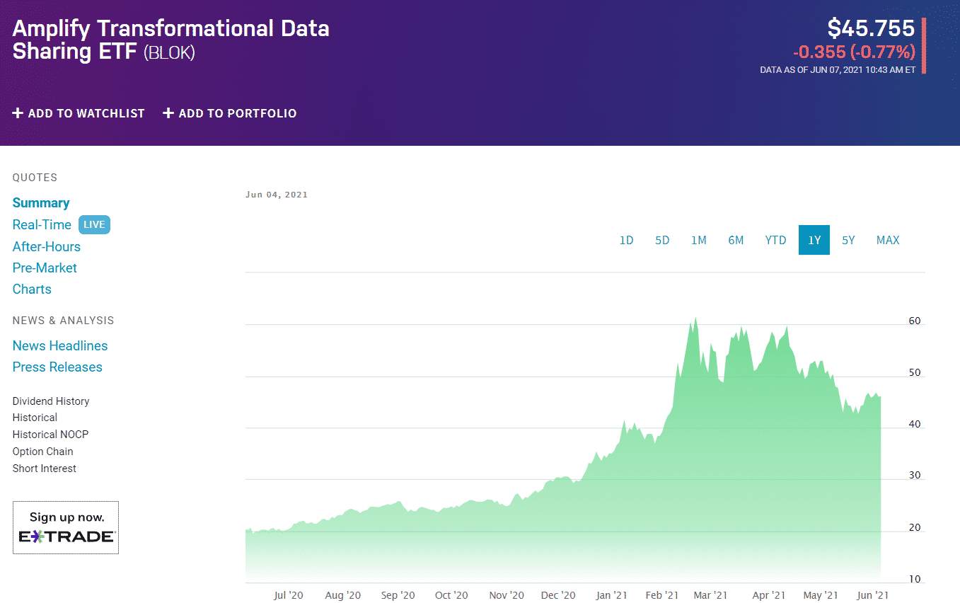
Task: Click the (BLOK) ticker symbol
Action: 169,52
